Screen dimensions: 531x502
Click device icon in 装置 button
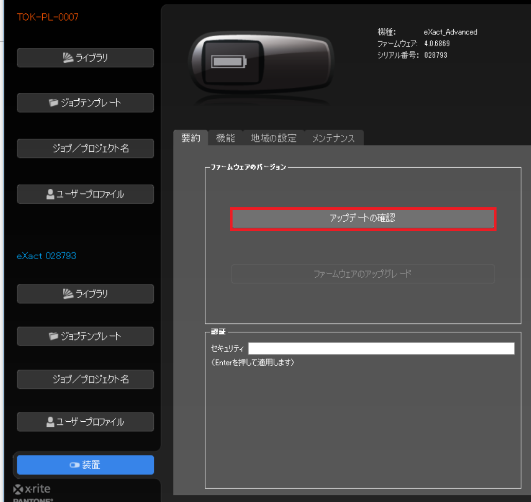point(75,465)
